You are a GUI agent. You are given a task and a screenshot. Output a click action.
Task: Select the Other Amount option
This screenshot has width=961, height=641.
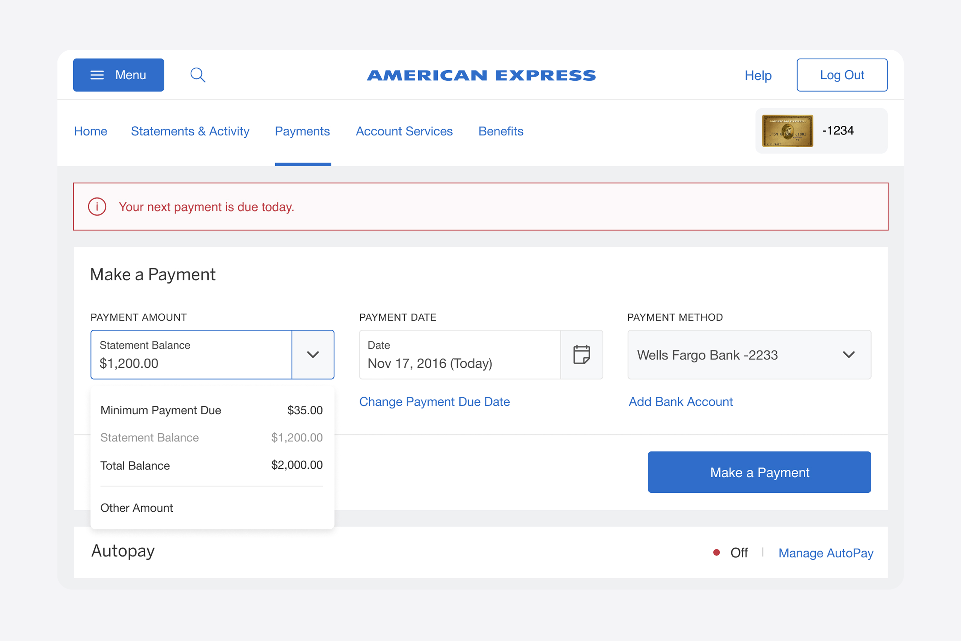click(137, 508)
